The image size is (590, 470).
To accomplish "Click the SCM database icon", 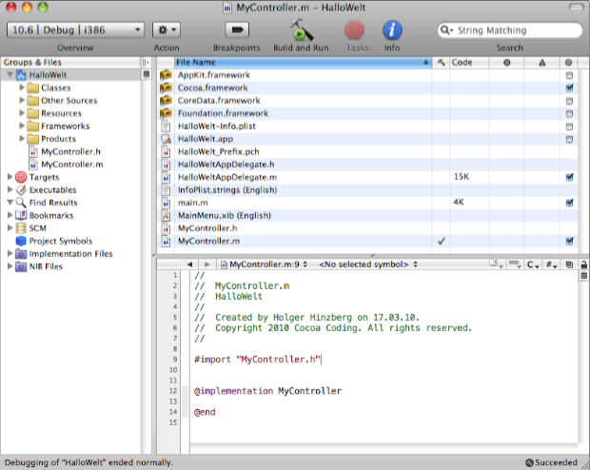I will point(21,228).
